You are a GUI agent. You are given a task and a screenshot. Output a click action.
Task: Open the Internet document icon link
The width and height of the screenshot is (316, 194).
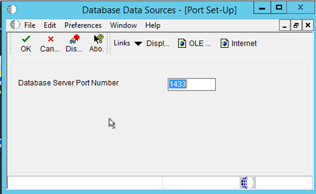point(224,44)
